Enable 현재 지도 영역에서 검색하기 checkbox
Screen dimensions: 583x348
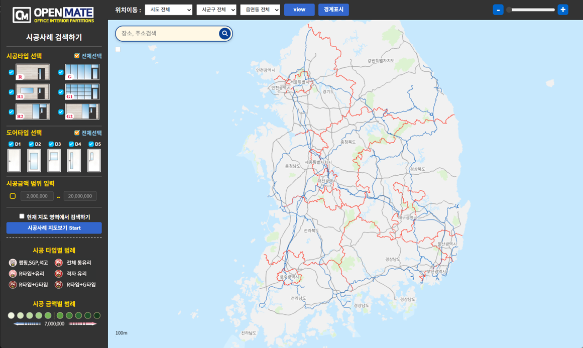click(22, 216)
